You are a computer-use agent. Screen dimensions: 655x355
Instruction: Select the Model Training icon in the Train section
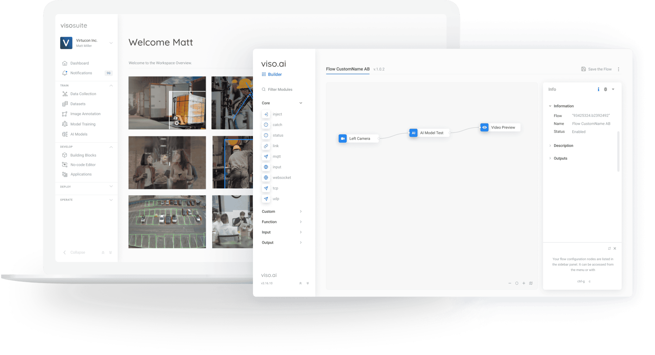point(65,124)
